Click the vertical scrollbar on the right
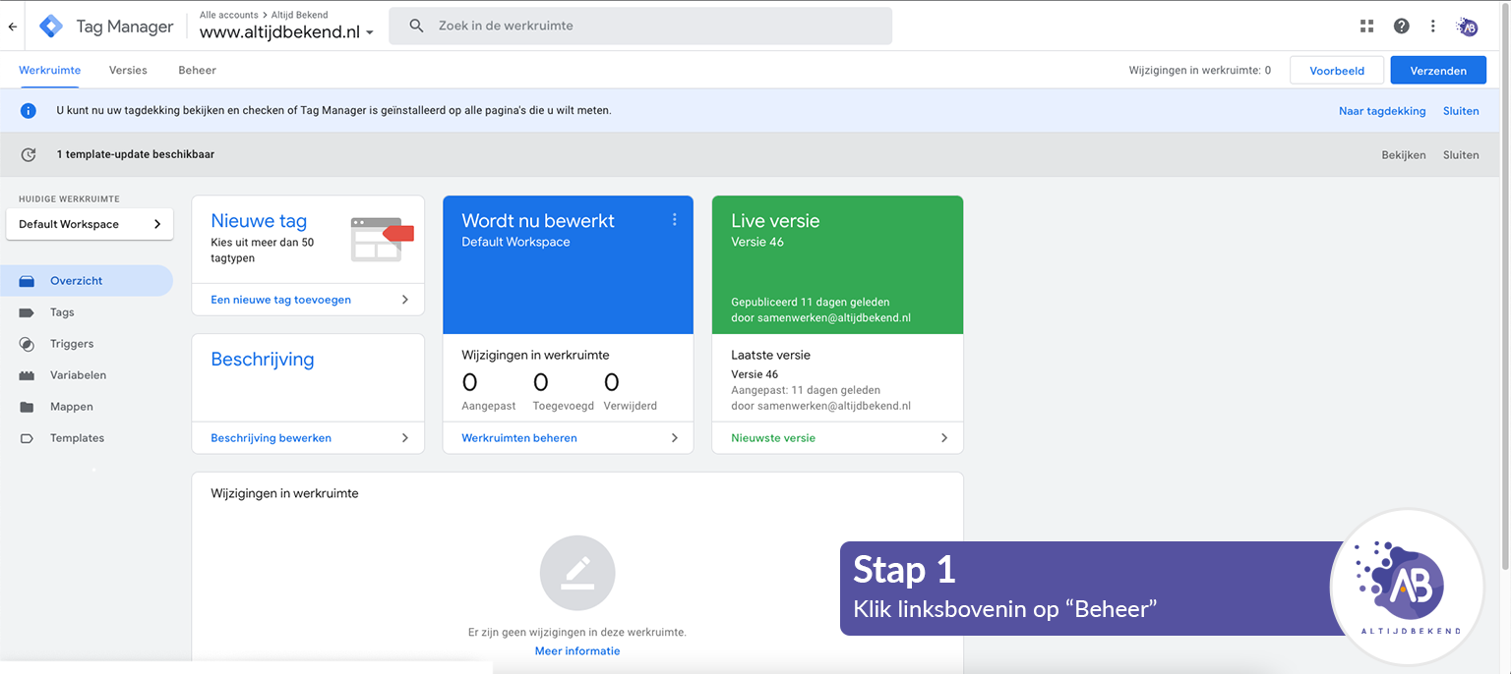The image size is (1511, 674). click(x=1504, y=295)
